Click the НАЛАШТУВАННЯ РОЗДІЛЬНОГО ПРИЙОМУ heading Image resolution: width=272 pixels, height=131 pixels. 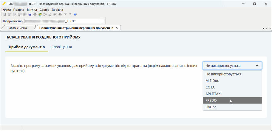pyautogui.click(x=43, y=37)
